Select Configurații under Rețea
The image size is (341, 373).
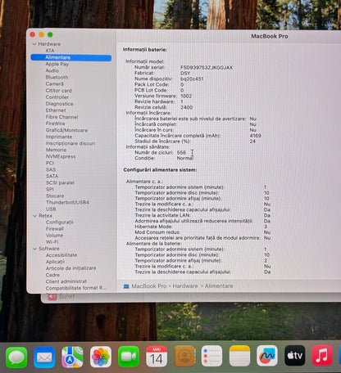point(60,222)
